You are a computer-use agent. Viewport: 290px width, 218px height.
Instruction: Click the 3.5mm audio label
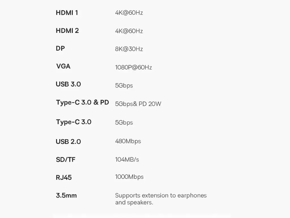coord(66,195)
